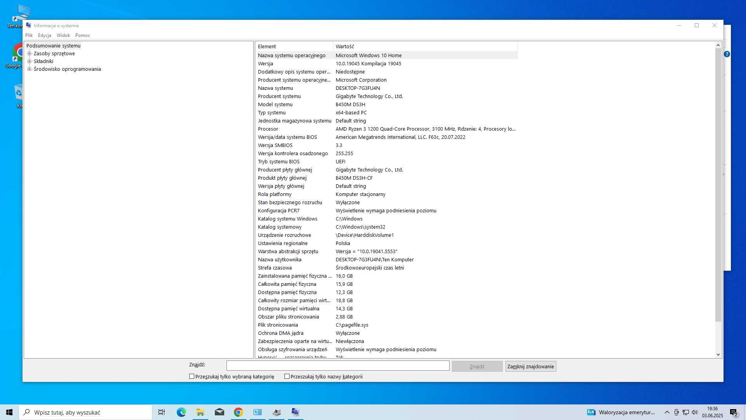
Task: Open File Explorer from taskbar
Action: pyautogui.click(x=200, y=412)
